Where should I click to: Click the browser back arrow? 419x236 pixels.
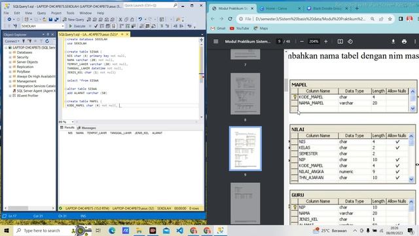pyautogui.click(x=212, y=19)
